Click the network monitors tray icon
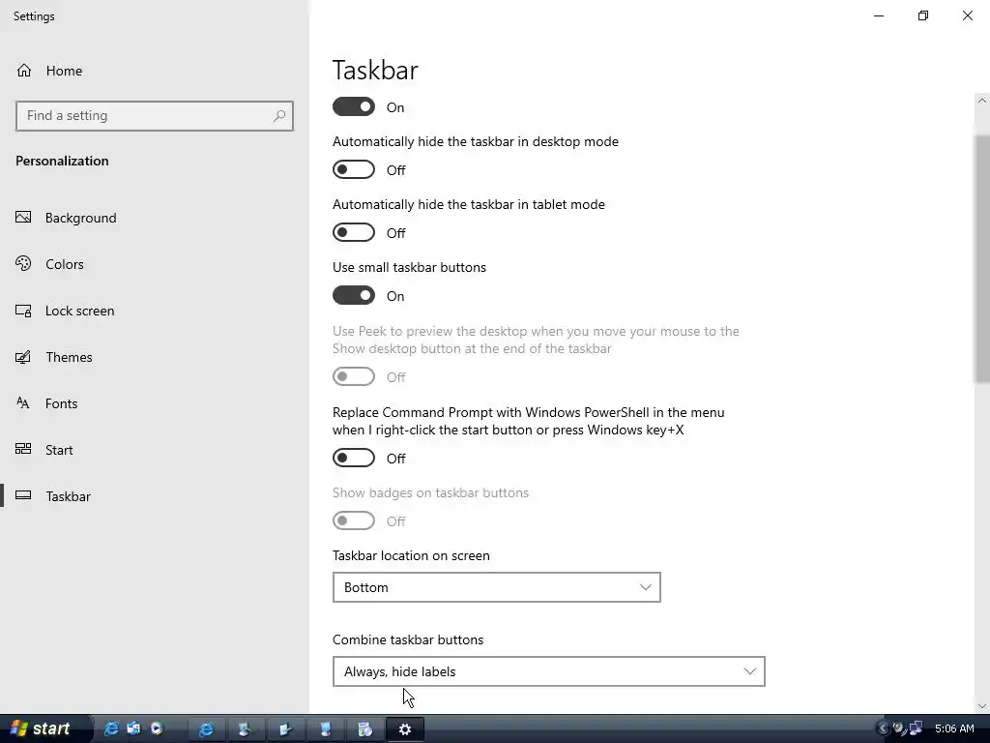This screenshot has height=743, width=990. click(916, 729)
